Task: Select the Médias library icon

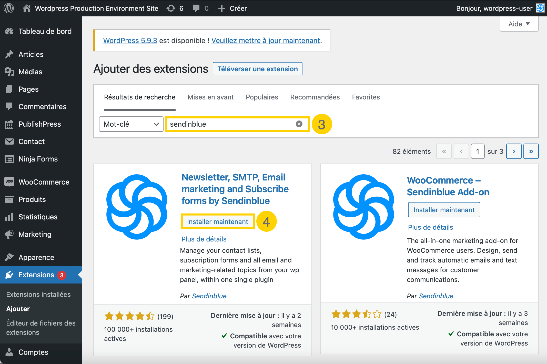Action: click(x=9, y=72)
